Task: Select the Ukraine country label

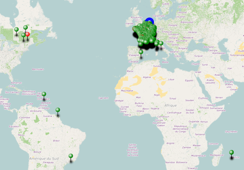Action: (x=192, y=32)
